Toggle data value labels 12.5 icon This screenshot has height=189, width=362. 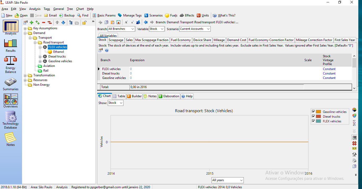[x=354, y=148]
